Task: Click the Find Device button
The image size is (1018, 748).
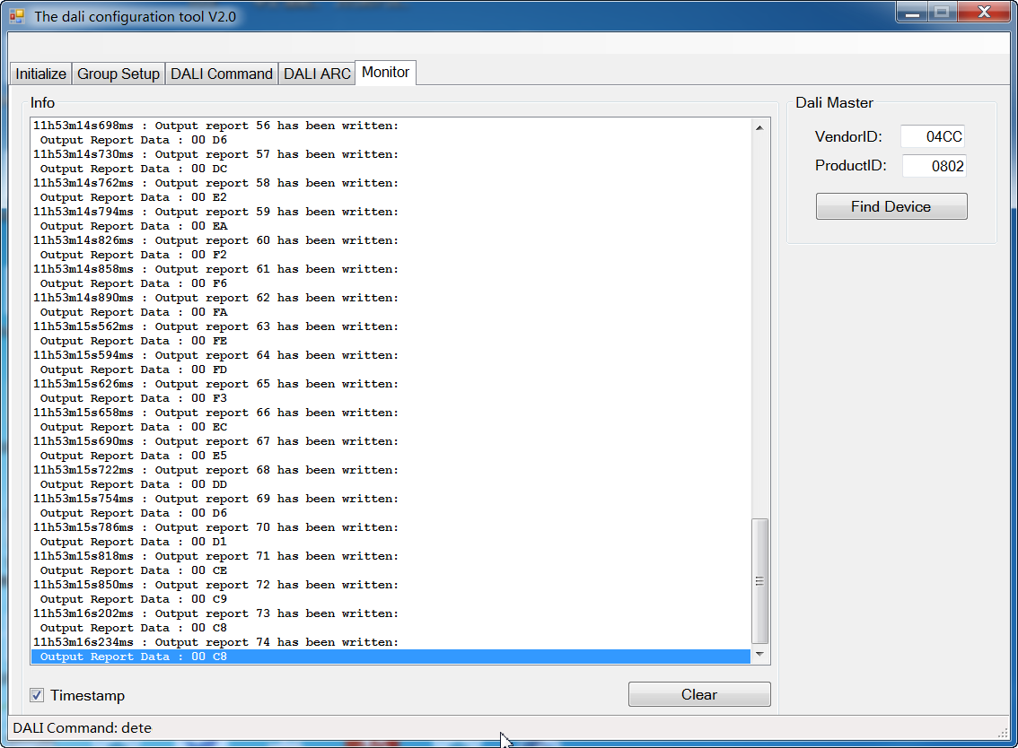Action: pos(891,206)
